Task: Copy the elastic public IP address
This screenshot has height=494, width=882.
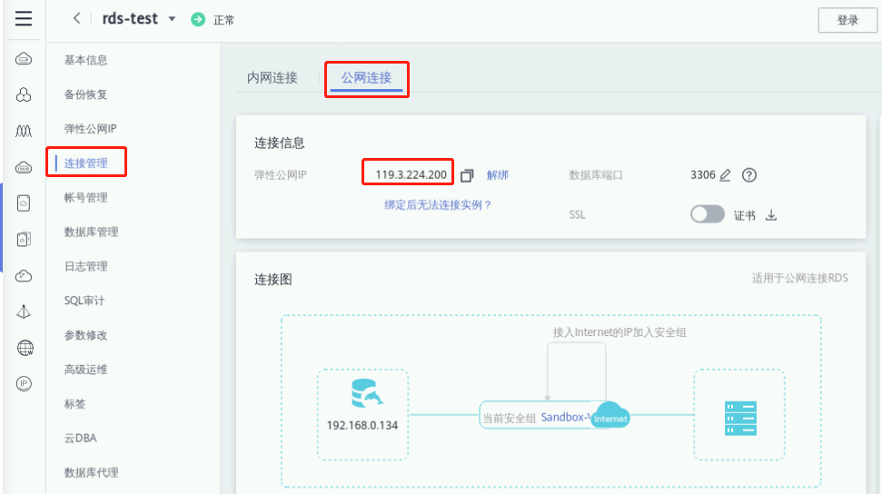Action: click(x=467, y=175)
